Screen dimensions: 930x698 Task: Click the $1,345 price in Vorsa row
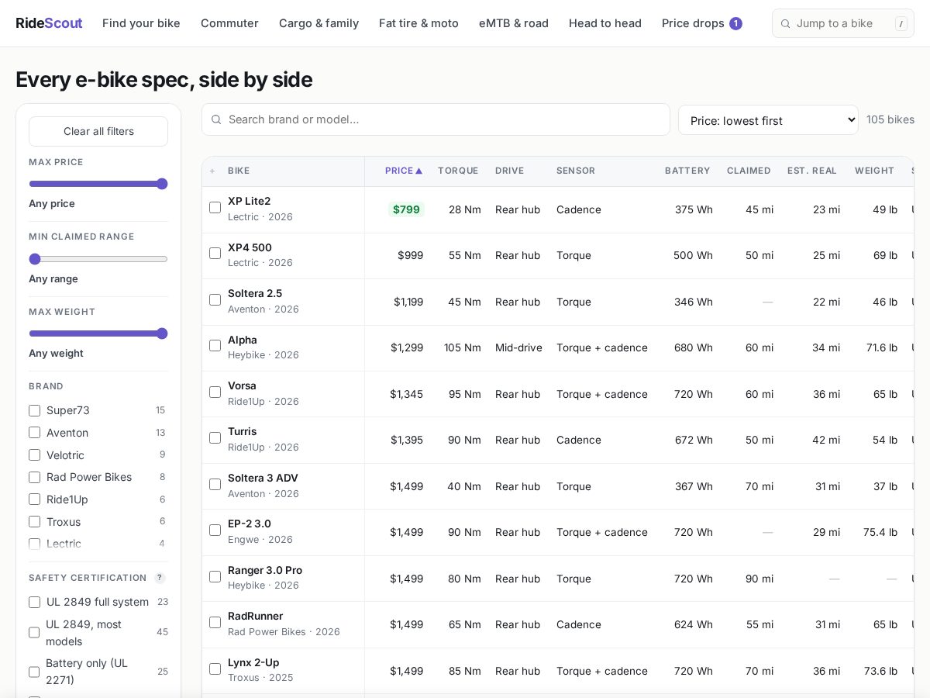[406, 394]
